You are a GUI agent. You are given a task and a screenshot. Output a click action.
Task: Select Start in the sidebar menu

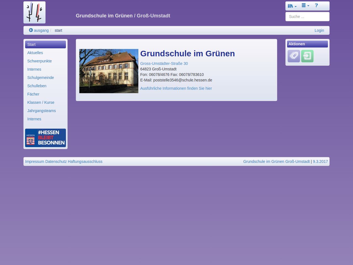click(46, 44)
